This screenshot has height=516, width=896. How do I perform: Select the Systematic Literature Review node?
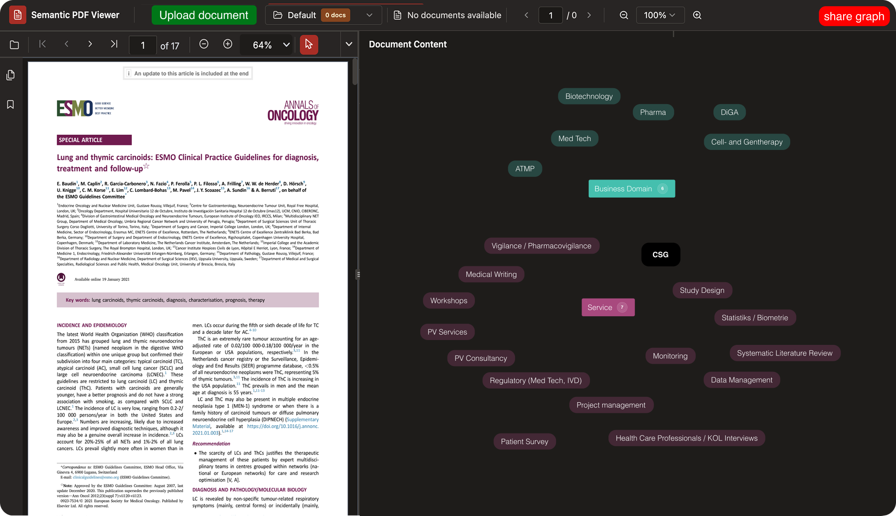tap(784, 353)
